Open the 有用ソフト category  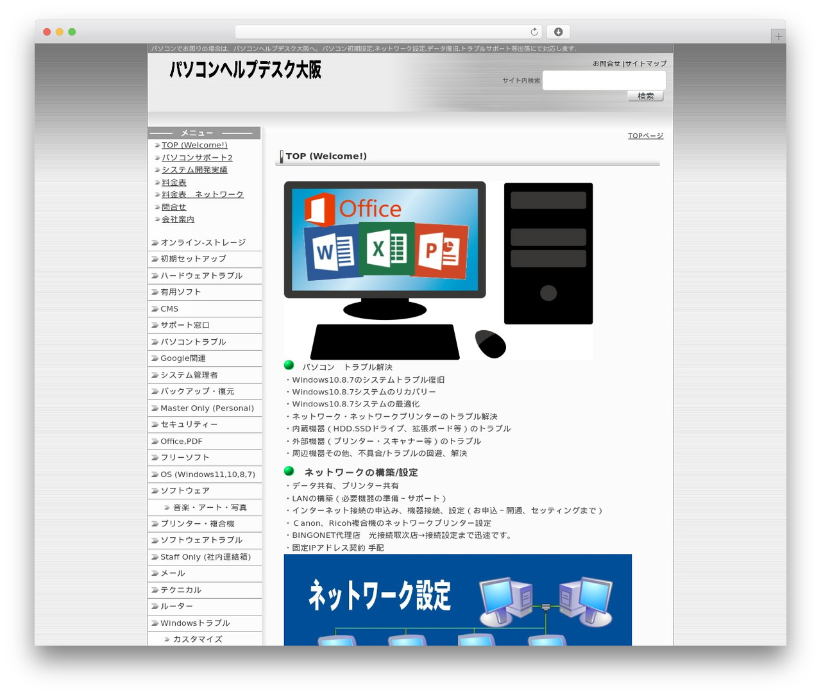(205, 292)
